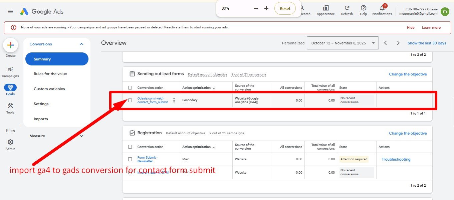Open the Campaigns megaphone section
Image resolution: width=454 pixels, height=200 pixels.
tap(10, 69)
